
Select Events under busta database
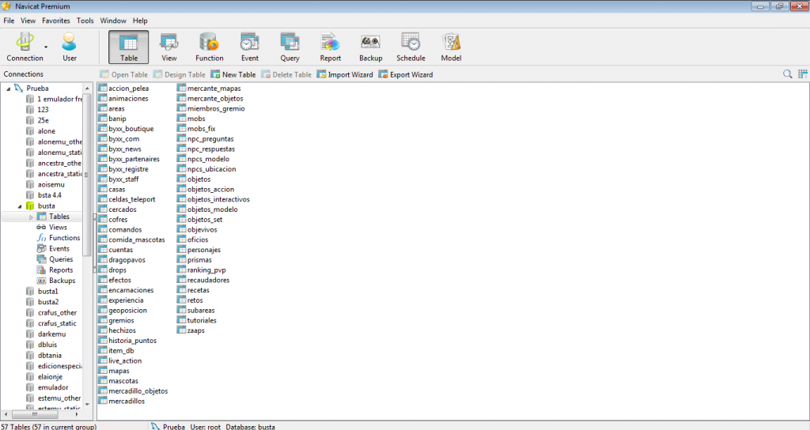pyautogui.click(x=53, y=249)
